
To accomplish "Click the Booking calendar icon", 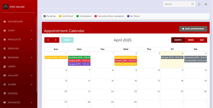I will [5, 58].
